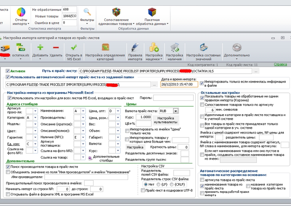Select the остатки.xls price list icon
Viewport: 291px width, 206px height.
click(x=21, y=48)
